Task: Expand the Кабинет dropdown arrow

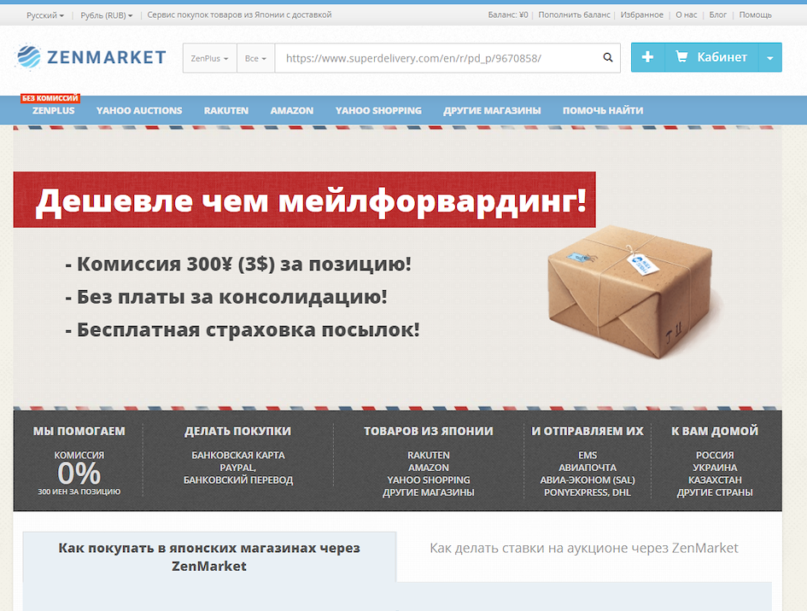Action: coord(770,57)
